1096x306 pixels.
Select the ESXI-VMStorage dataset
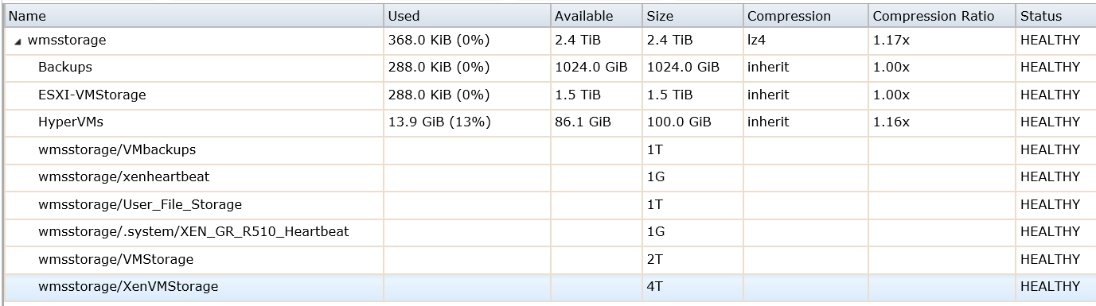(549, 95)
